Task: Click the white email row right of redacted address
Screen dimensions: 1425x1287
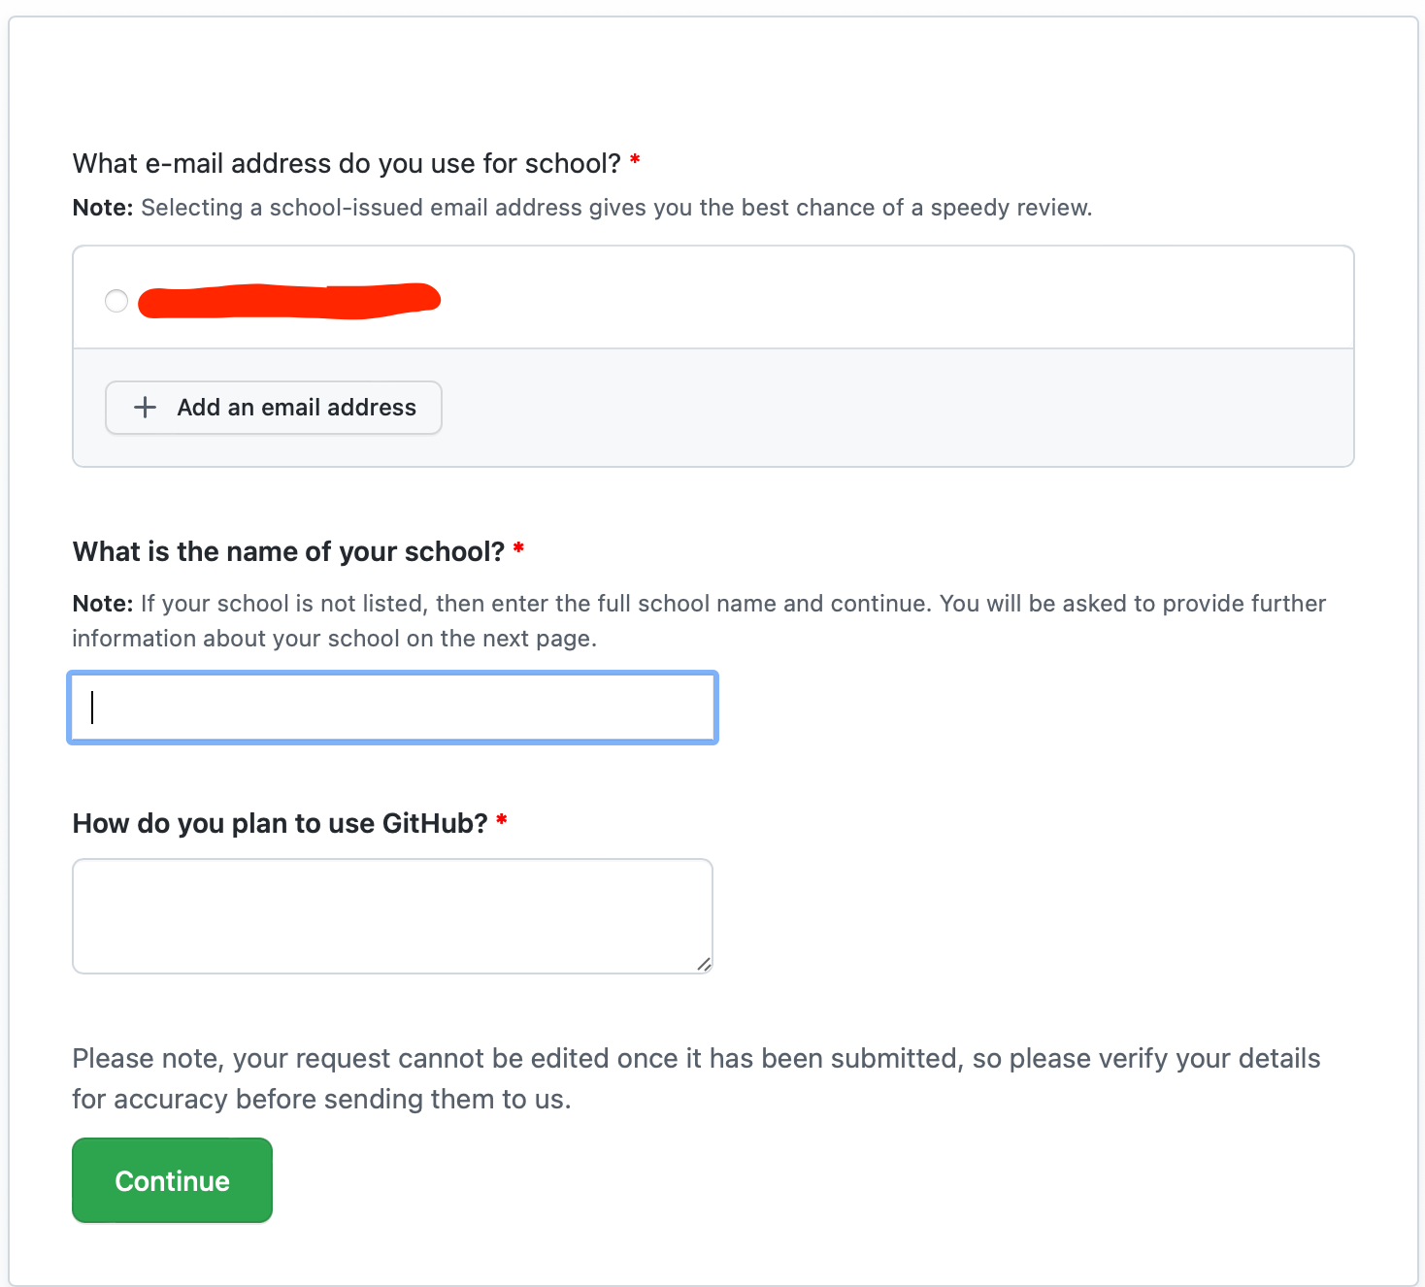Action: 893,299
